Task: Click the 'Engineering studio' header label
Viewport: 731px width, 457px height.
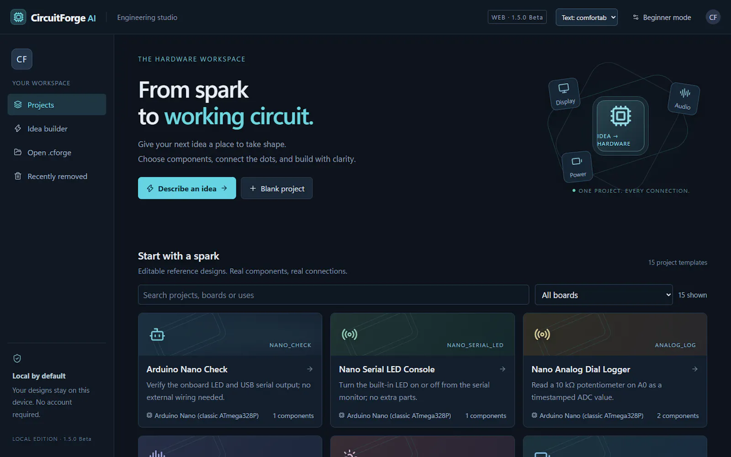Action: click(x=147, y=17)
